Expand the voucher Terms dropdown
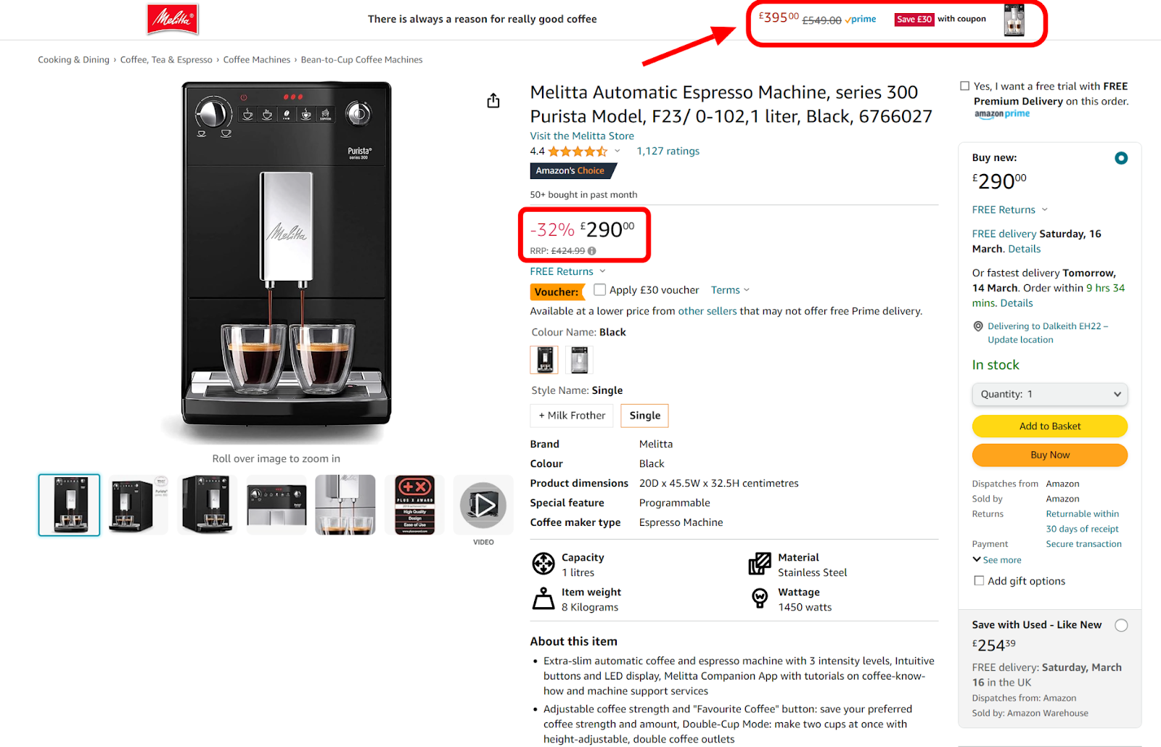Viewport: 1161px width, 747px height. pyautogui.click(x=730, y=290)
